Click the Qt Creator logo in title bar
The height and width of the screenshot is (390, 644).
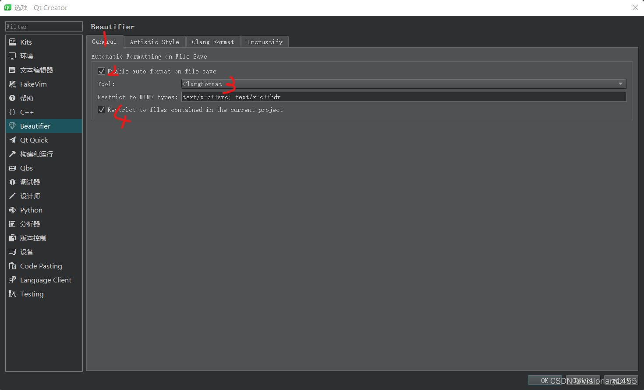coord(8,7)
